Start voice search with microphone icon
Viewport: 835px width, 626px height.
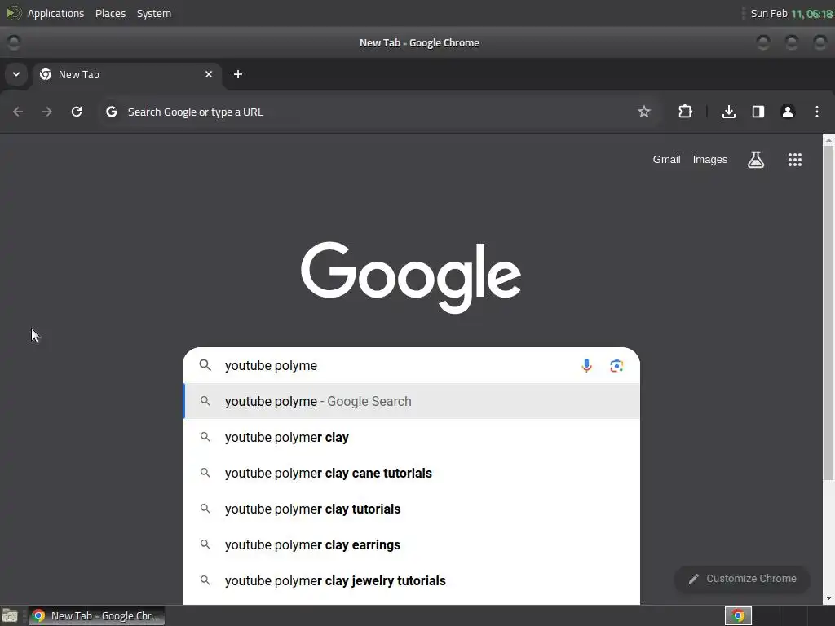[x=586, y=366]
